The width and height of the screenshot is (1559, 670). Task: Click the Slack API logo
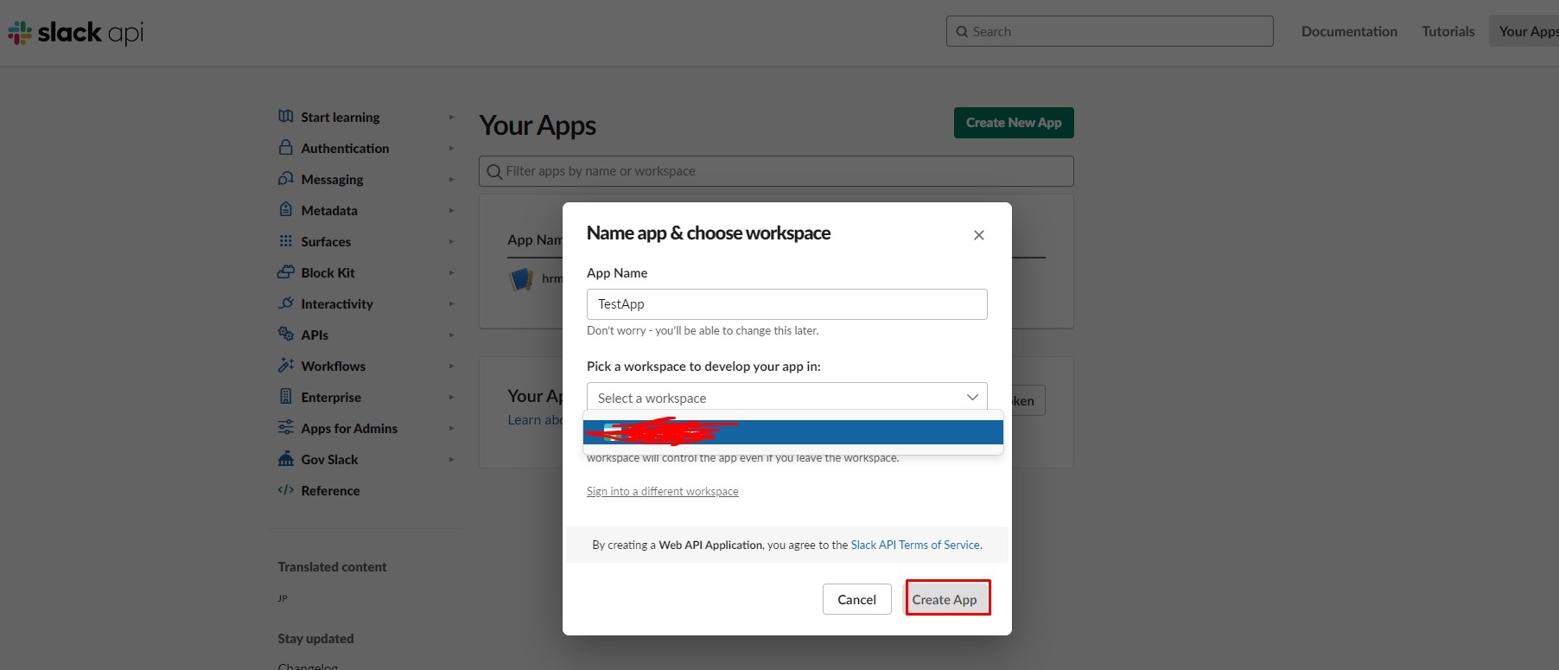76,33
